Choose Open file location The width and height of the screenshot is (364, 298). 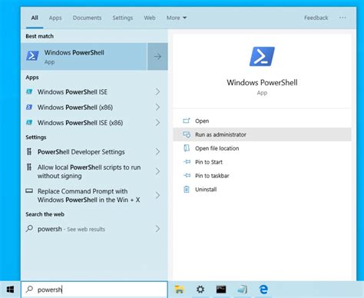tap(262, 148)
